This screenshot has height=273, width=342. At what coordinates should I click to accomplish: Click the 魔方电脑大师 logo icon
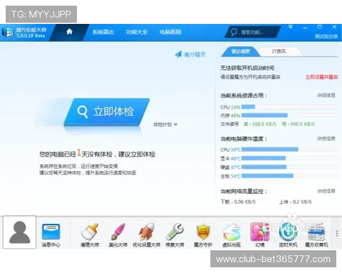(7, 32)
